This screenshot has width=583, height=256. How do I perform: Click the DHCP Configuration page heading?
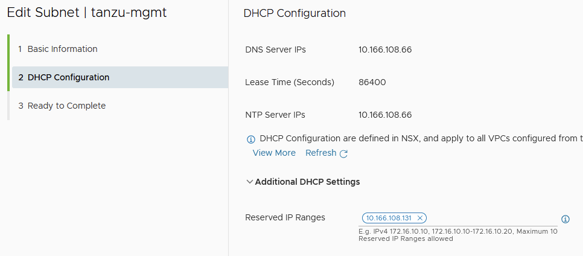(x=295, y=13)
